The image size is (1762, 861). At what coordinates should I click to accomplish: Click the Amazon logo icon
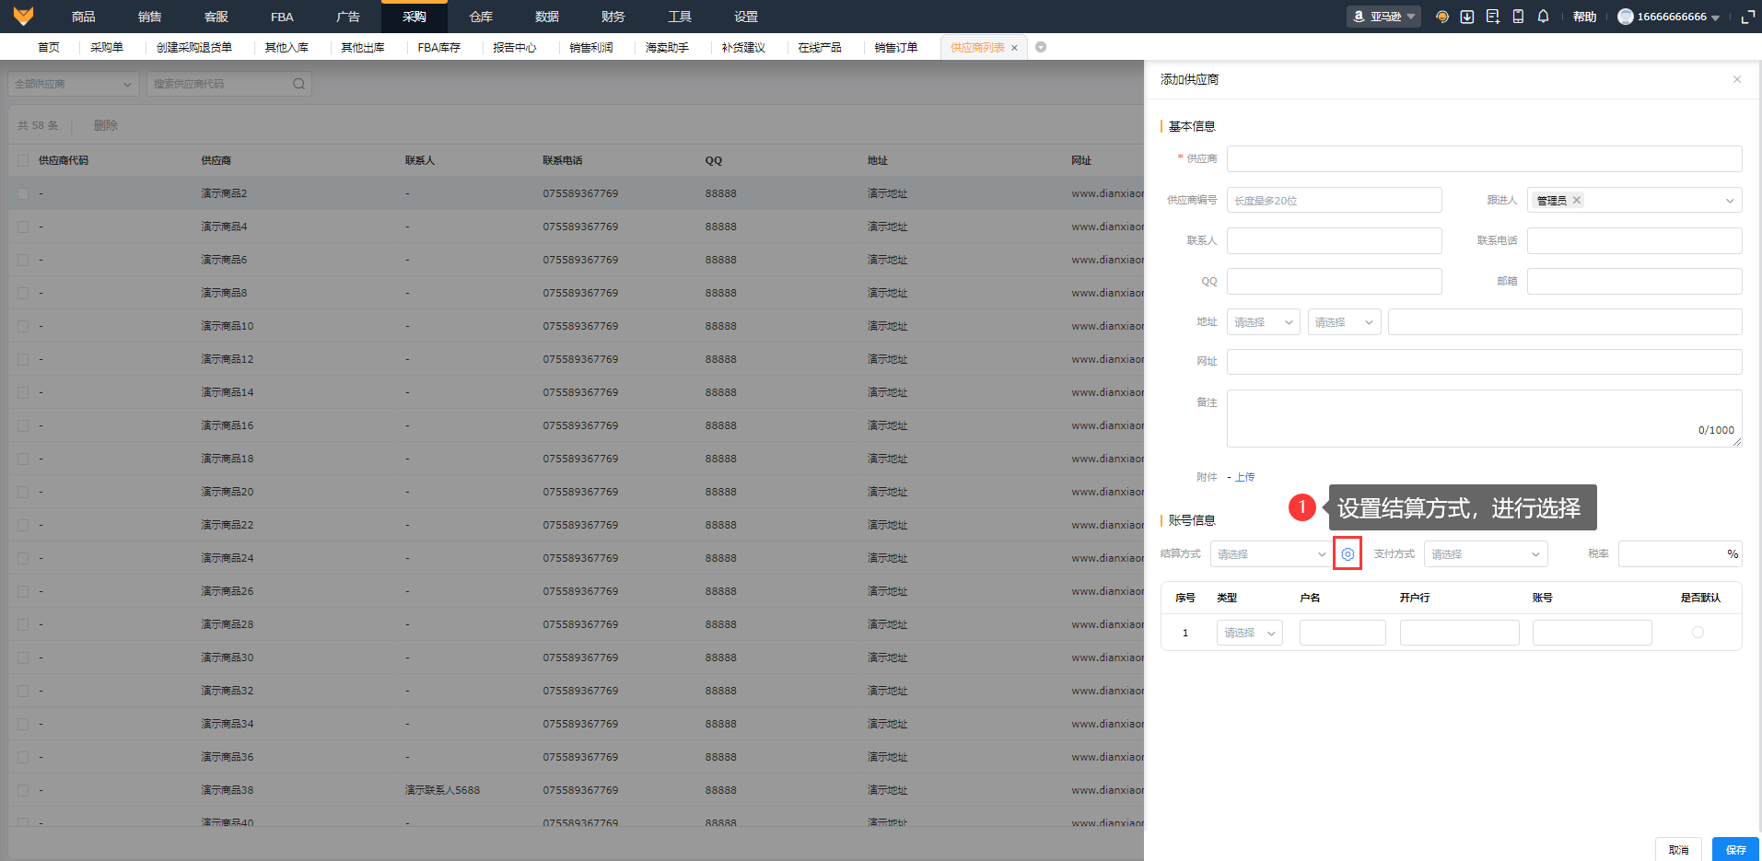click(1359, 17)
